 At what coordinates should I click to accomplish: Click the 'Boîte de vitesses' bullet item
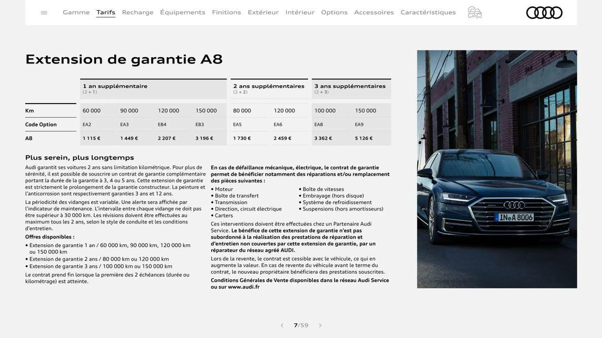[x=321, y=189]
